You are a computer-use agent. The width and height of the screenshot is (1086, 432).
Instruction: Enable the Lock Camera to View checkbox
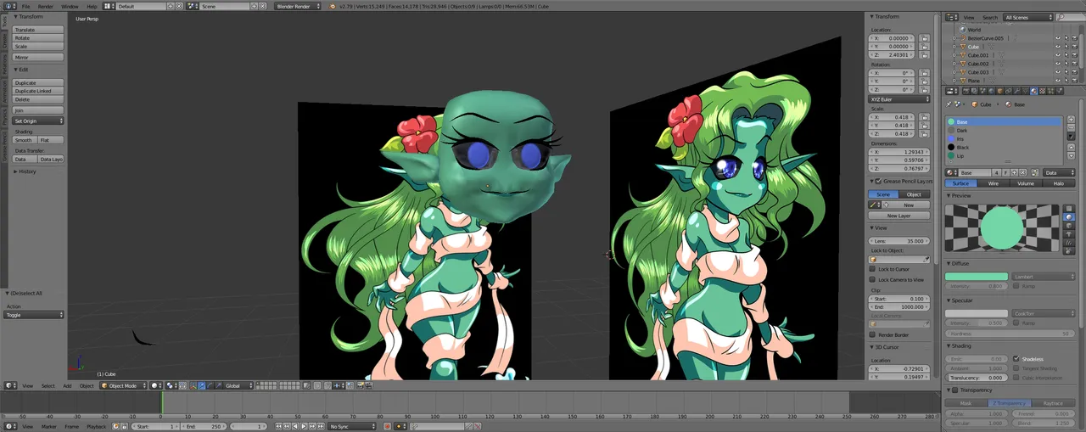click(872, 279)
